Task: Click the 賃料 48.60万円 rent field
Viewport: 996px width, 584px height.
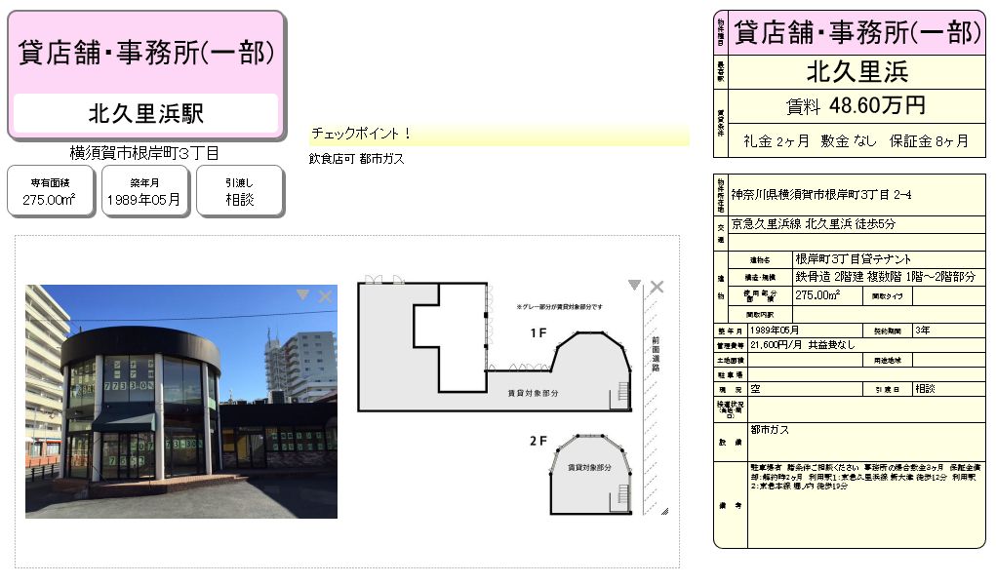Action: coord(857,105)
